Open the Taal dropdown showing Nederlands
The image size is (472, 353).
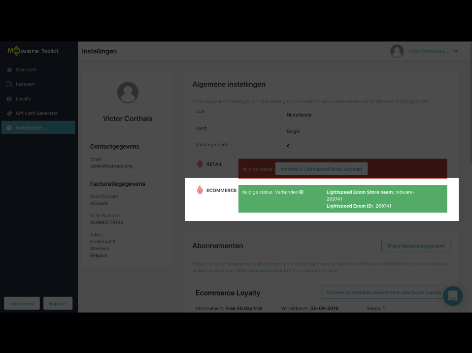[x=364, y=115]
